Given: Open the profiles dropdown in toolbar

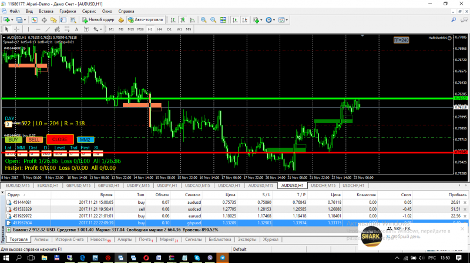Looking at the screenshot, I should pos(25,19).
